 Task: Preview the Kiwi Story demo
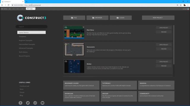(164, 32)
